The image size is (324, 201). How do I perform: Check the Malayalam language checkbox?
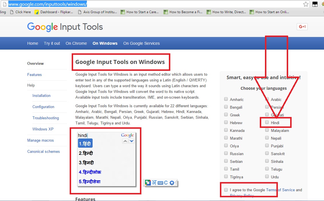point(267,130)
